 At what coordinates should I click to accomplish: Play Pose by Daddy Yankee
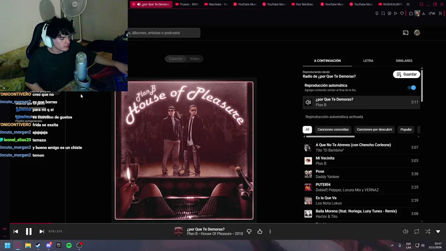click(x=361, y=174)
